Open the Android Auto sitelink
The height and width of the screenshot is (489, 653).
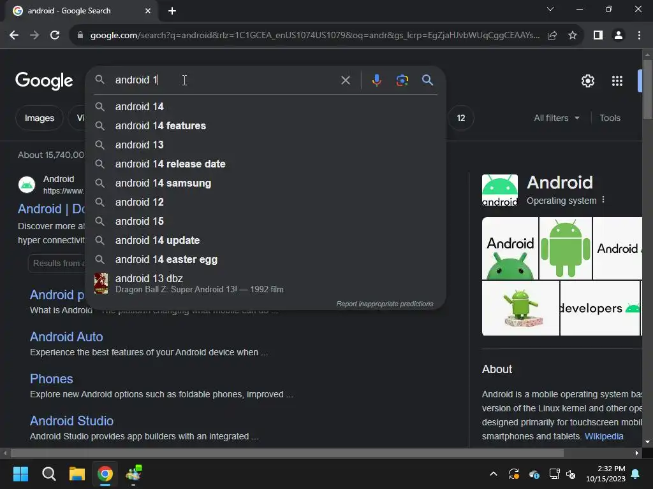[x=66, y=337]
